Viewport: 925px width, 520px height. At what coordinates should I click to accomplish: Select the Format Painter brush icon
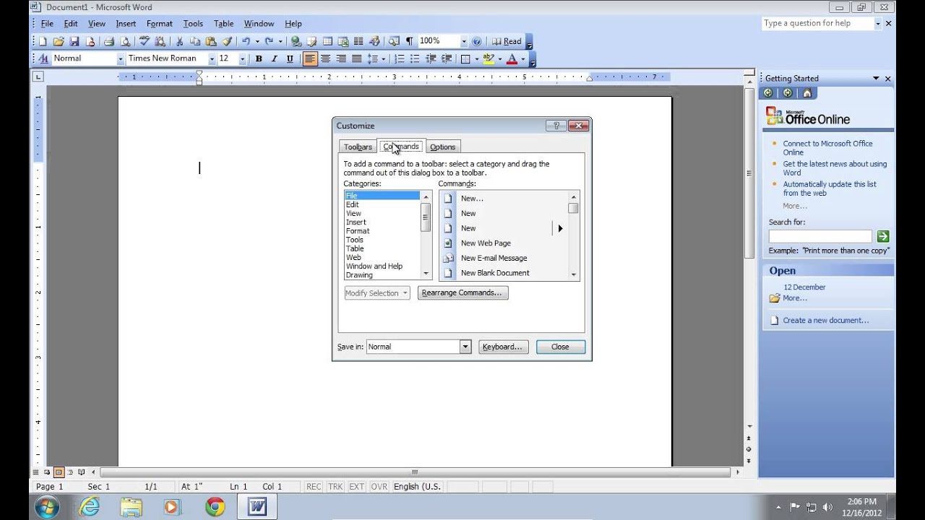coord(227,42)
